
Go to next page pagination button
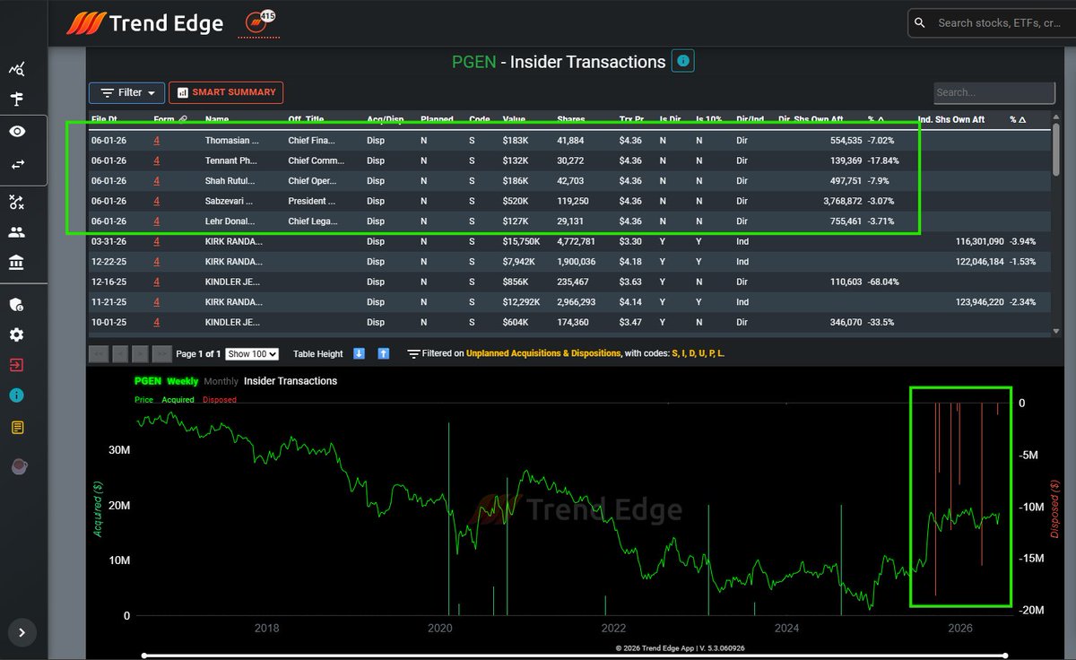[140, 353]
